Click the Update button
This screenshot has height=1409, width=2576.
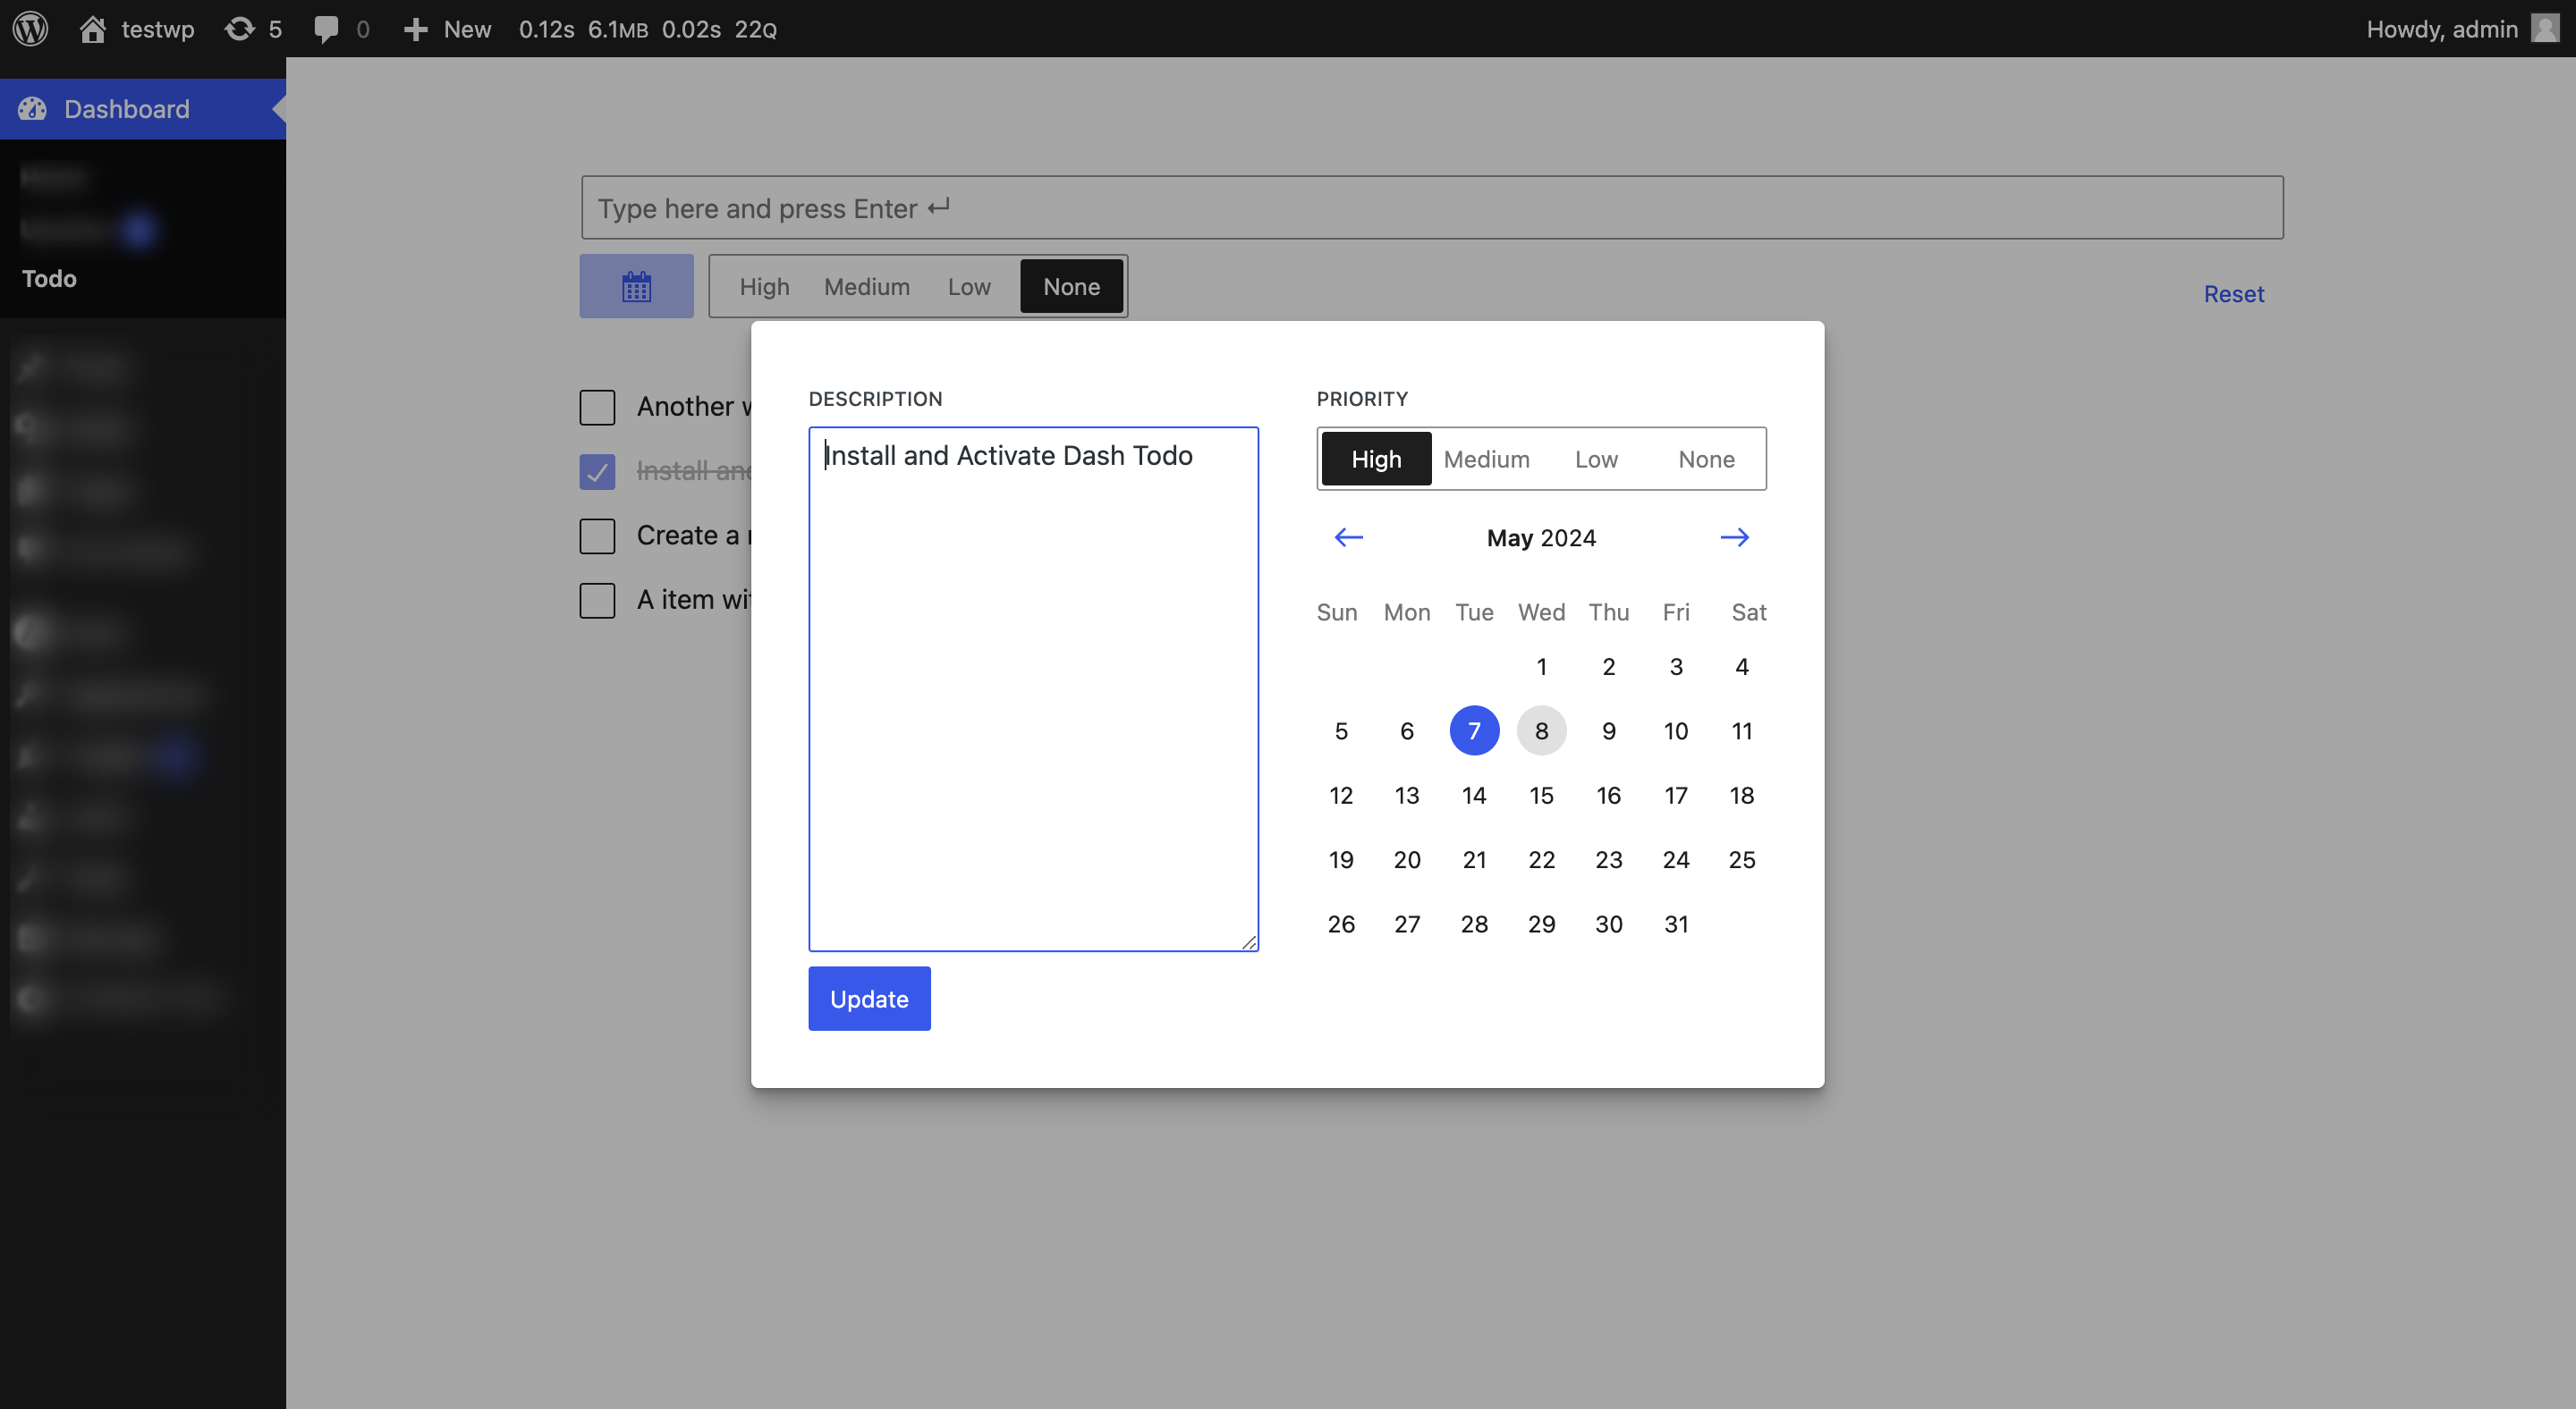(x=869, y=999)
